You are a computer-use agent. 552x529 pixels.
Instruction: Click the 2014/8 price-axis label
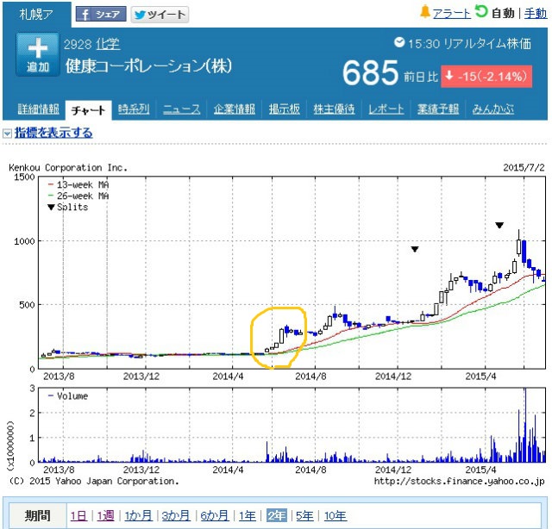click(x=310, y=377)
